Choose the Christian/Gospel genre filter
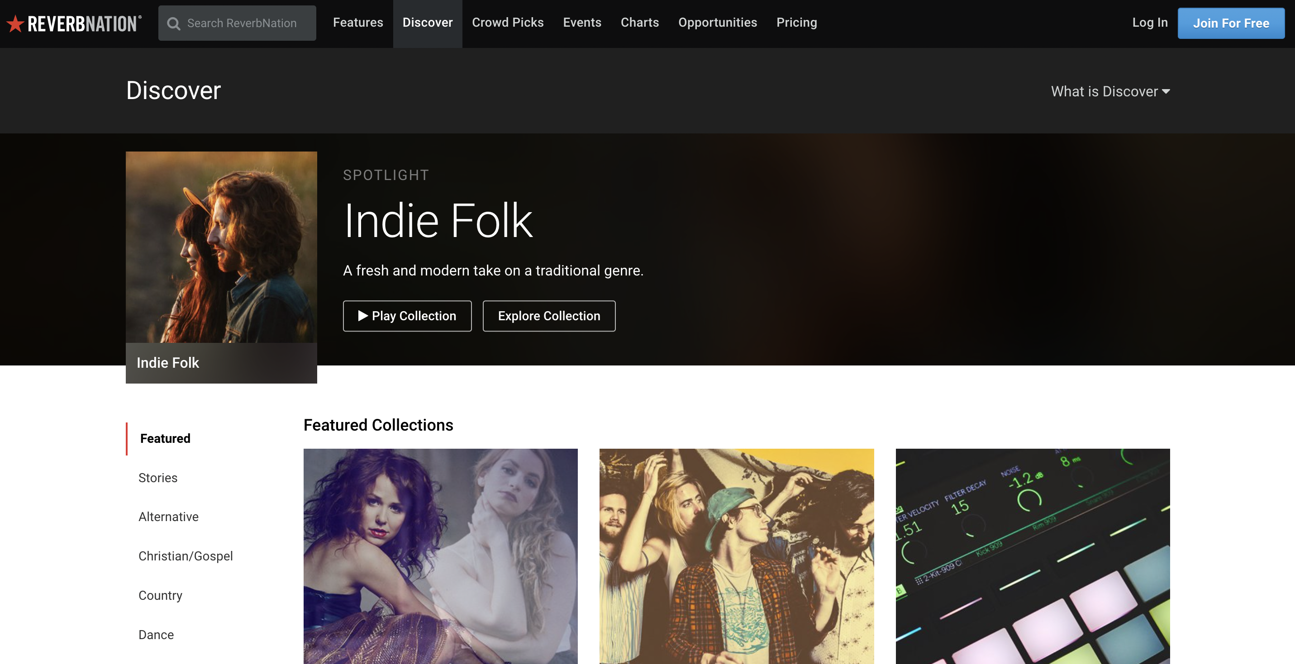1295x664 pixels. click(x=186, y=555)
